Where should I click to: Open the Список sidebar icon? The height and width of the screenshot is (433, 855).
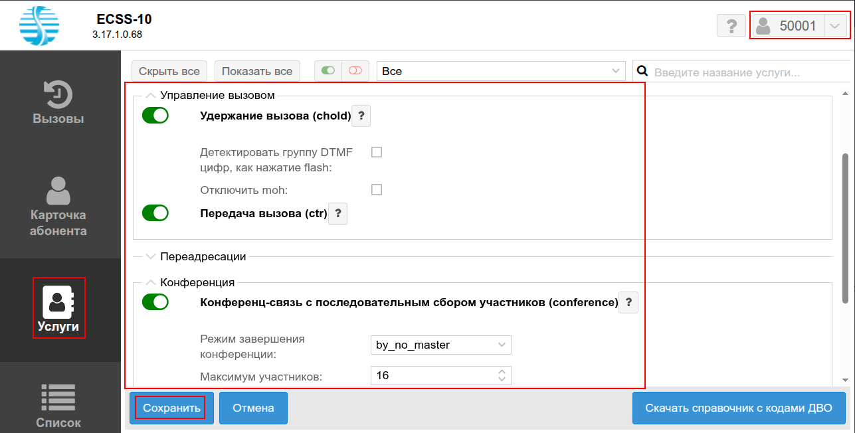tap(58, 397)
